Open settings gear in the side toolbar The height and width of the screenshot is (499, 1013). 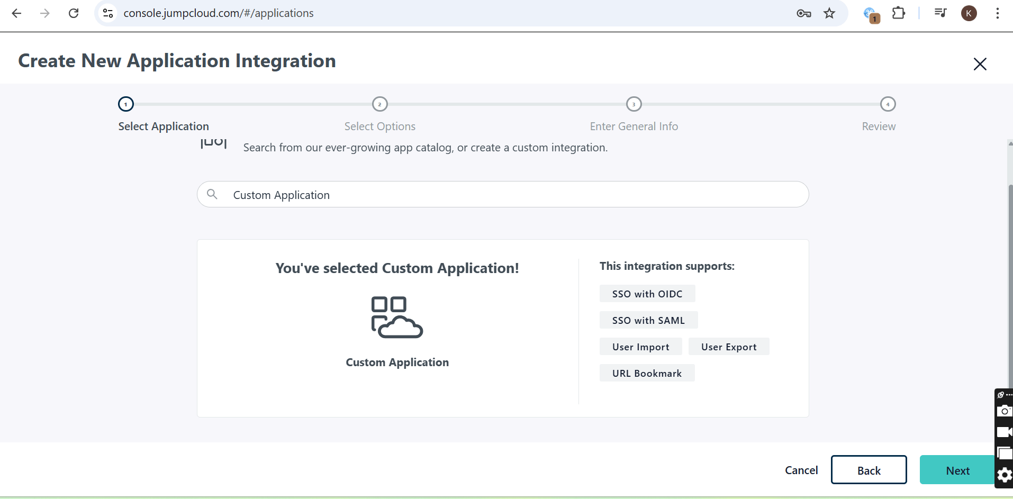coord(1004,475)
